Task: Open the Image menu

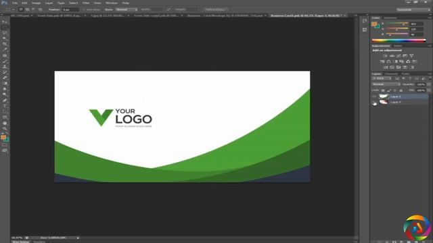Action: pos(36,3)
